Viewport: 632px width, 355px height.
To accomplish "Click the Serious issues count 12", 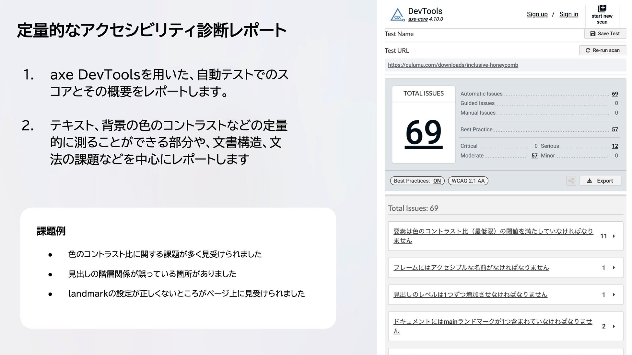I will [x=615, y=146].
